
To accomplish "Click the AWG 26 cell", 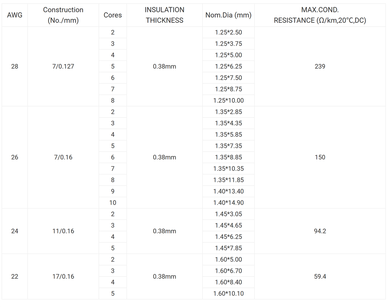I will 15,157.
